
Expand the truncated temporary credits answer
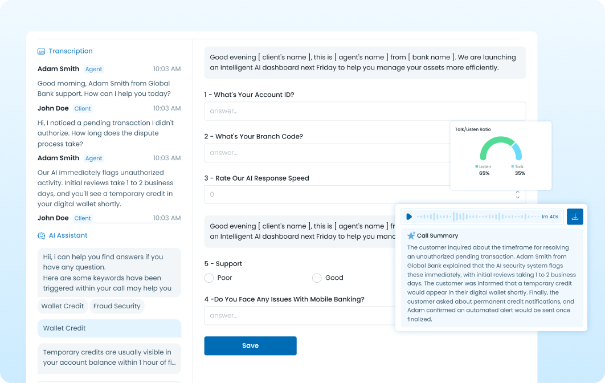pyautogui.click(x=109, y=357)
